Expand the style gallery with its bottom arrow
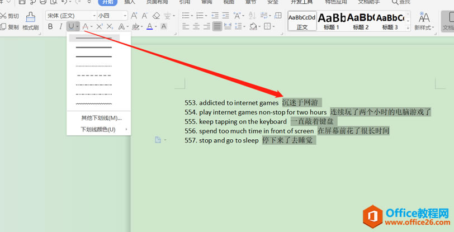Viewport: 454px width, 232px height. tap(408, 28)
